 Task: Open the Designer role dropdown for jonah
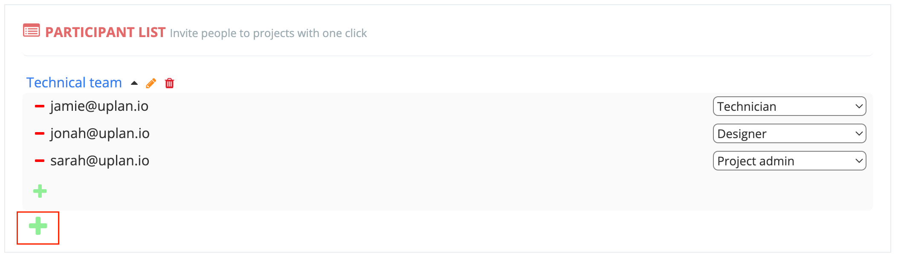coord(789,133)
